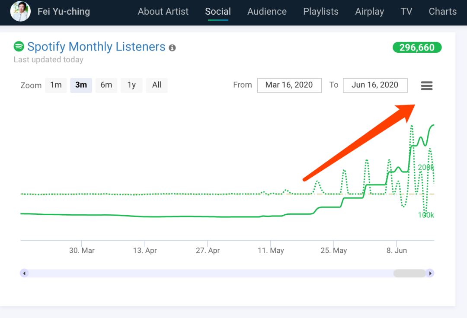This screenshot has width=467, height=318.
Task: Click the Spotify logo icon
Action: (x=19, y=46)
